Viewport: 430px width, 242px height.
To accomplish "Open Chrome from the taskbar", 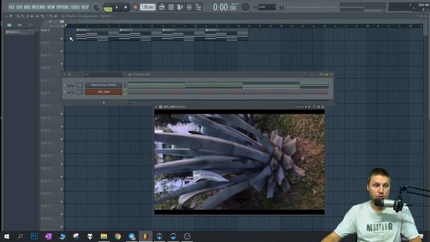I will point(118,236).
